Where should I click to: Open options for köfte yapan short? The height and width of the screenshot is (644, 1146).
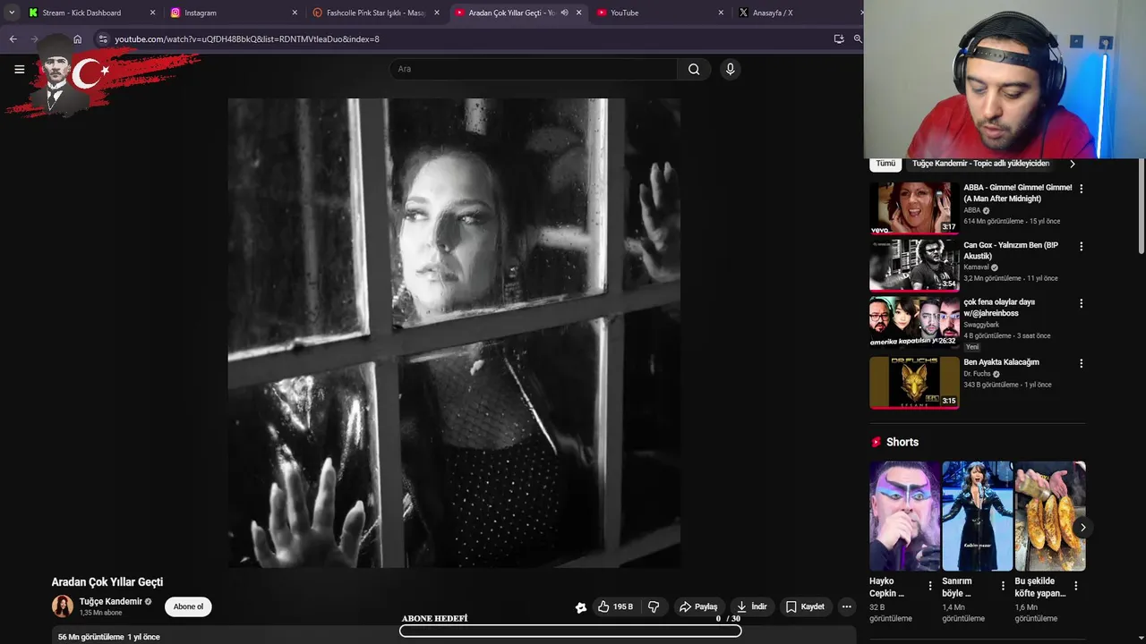[x=1075, y=586]
